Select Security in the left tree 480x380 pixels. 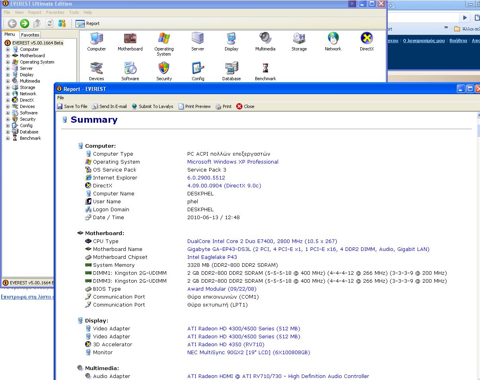pyautogui.click(x=28, y=119)
